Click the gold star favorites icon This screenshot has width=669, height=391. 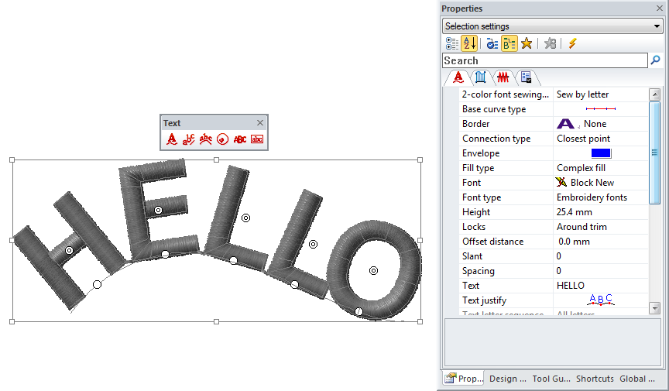click(x=527, y=43)
